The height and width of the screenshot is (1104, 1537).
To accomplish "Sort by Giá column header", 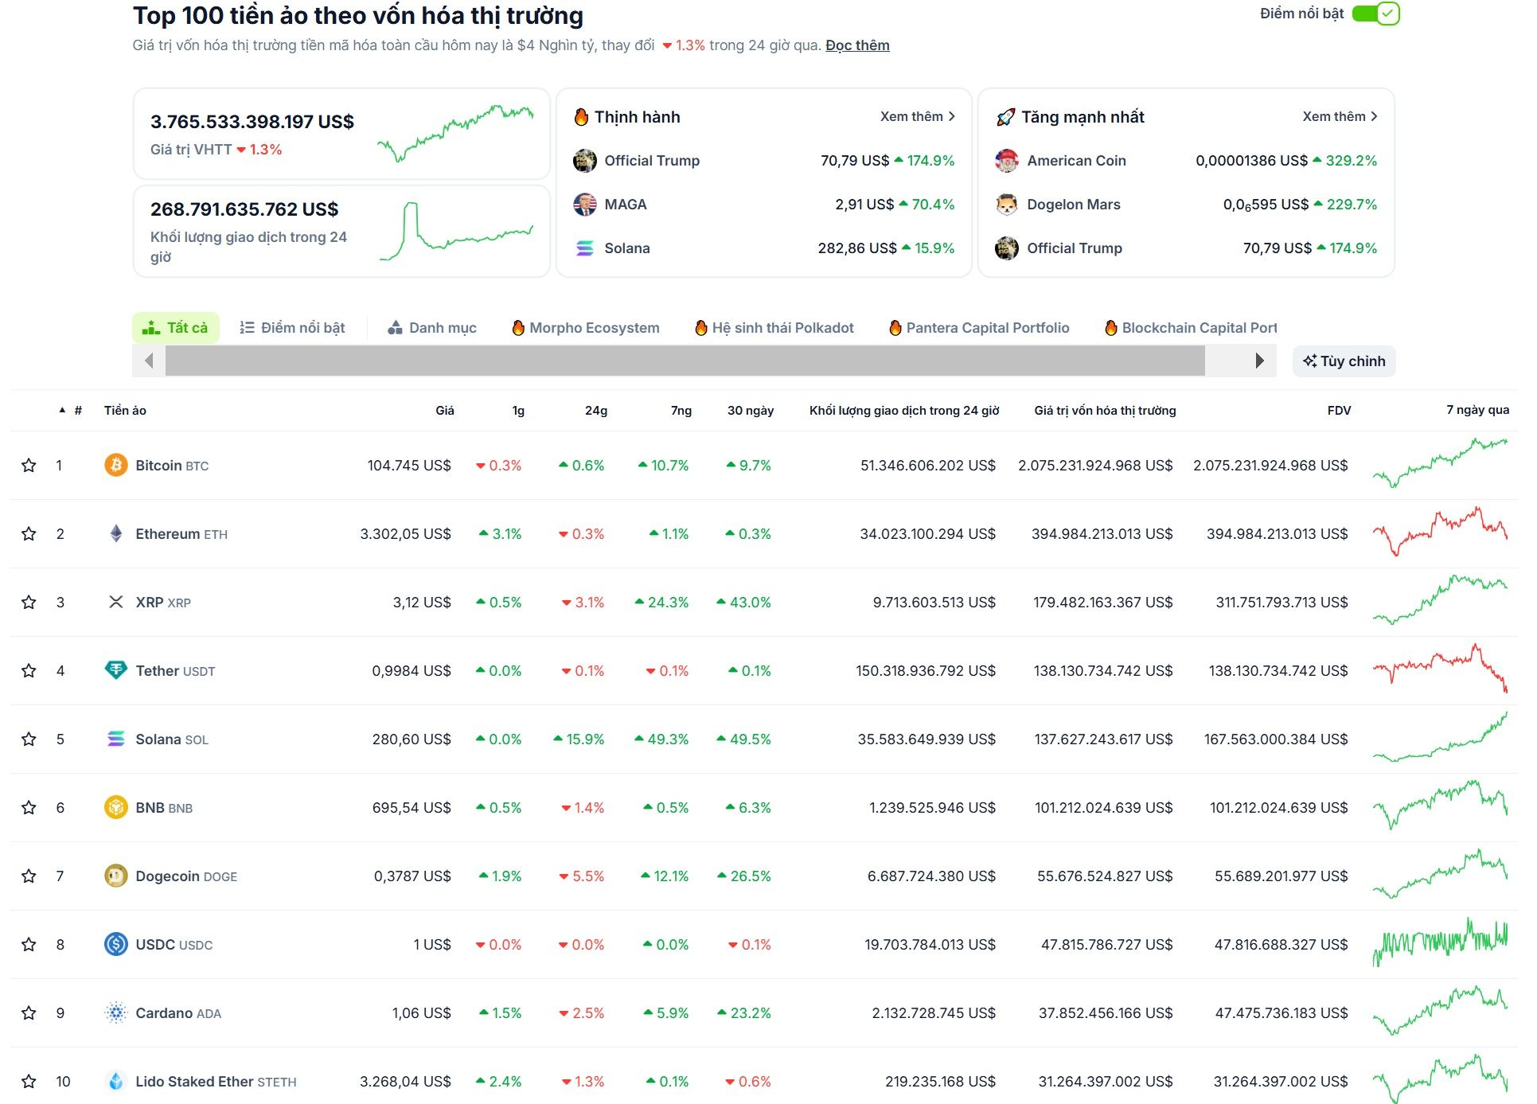I will click(x=445, y=411).
